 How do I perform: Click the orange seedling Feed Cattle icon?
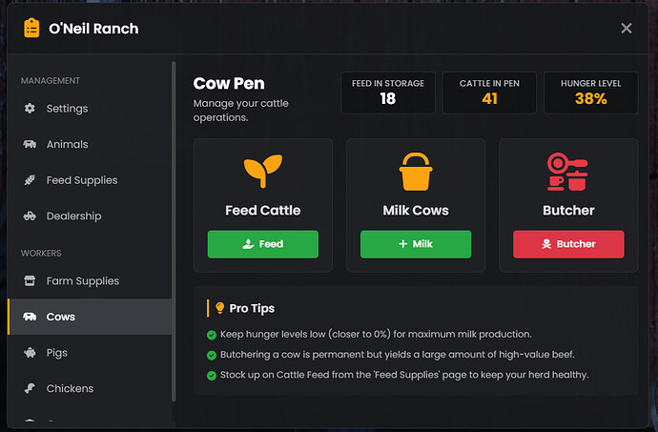262,172
